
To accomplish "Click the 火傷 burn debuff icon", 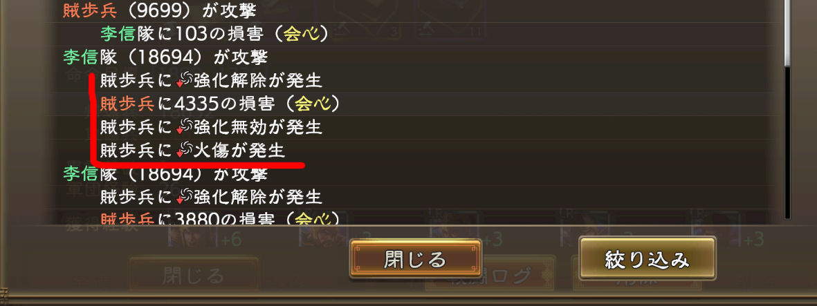I will [x=185, y=151].
